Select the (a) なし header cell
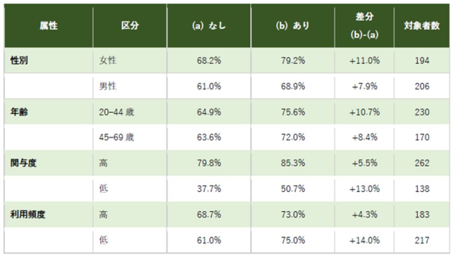The width and height of the screenshot is (454, 258). click(x=208, y=26)
